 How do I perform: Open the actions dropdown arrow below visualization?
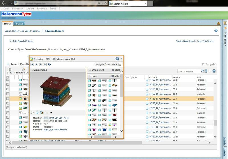click(51, 113)
